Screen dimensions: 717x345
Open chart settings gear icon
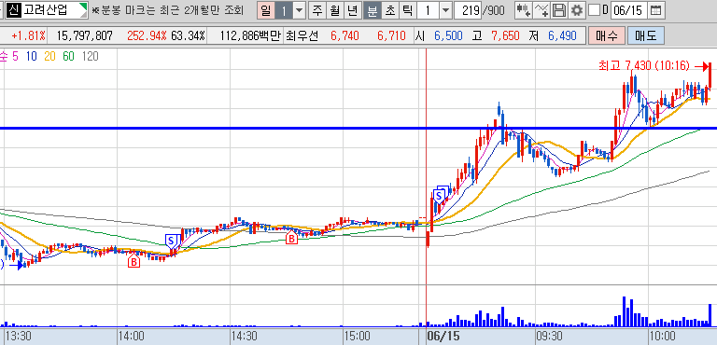tap(577, 10)
